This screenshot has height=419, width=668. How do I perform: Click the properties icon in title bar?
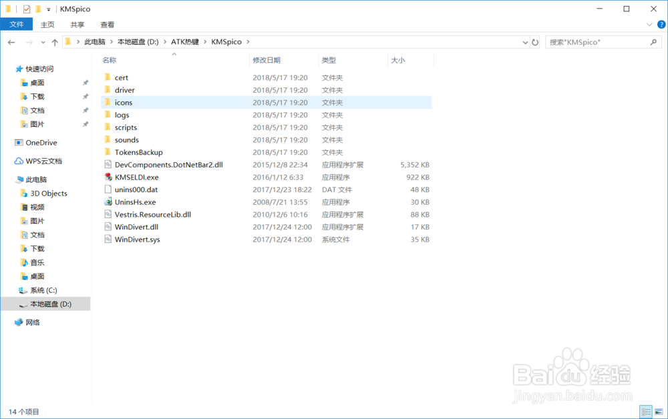pos(27,9)
